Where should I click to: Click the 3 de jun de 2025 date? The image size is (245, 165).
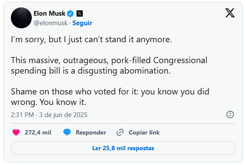63,115
